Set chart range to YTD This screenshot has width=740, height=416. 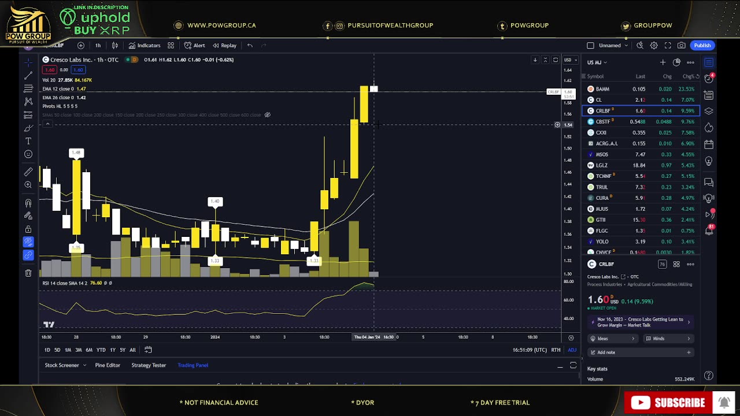click(101, 350)
